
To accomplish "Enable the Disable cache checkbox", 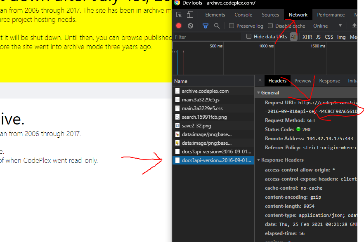I will (x=270, y=26).
